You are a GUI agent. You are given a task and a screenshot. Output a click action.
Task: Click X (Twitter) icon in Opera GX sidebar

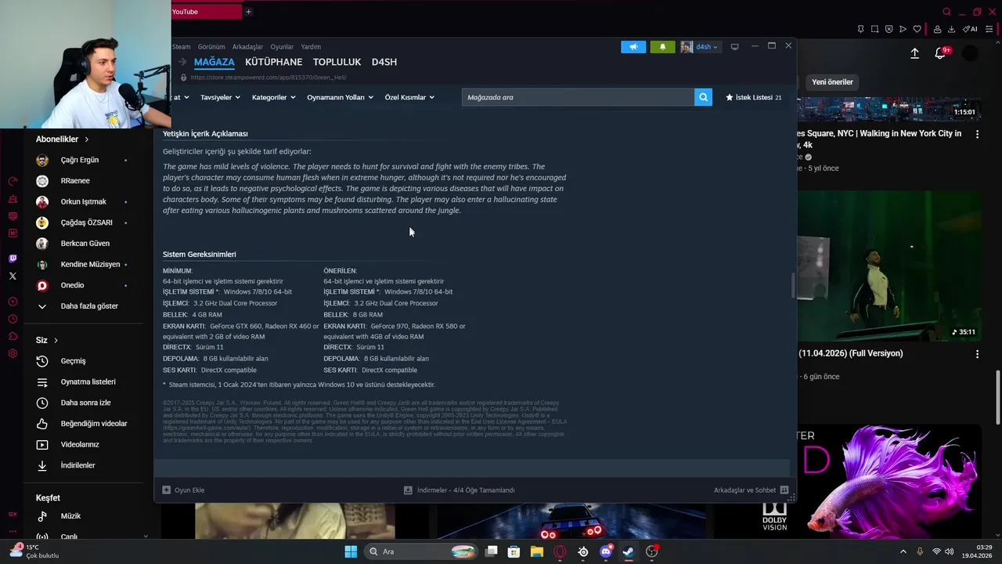point(13,276)
